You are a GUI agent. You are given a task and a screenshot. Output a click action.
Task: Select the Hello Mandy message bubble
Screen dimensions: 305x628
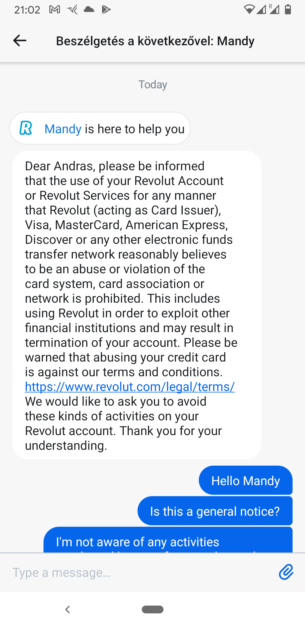coord(246,480)
